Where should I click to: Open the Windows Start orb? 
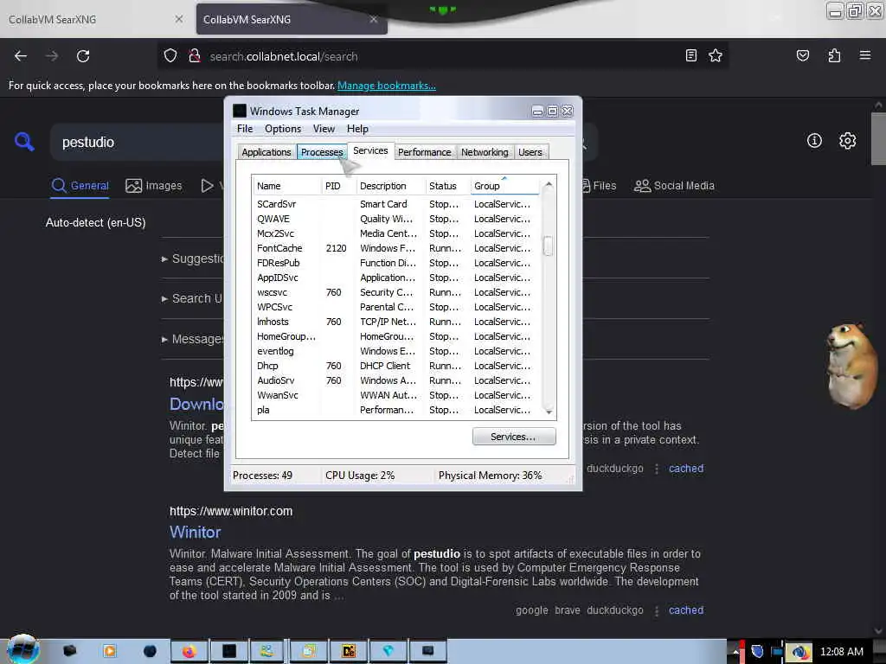click(x=22, y=649)
